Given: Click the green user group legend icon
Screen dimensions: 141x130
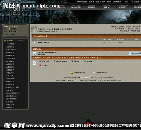Looking at the screenshot, I should click(85, 61).
